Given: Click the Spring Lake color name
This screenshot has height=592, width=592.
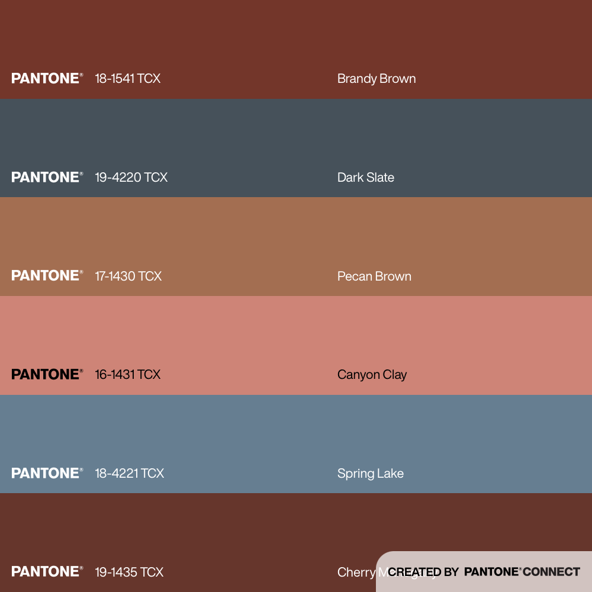Looking at the screenshot, I should [x=370, y=473].
